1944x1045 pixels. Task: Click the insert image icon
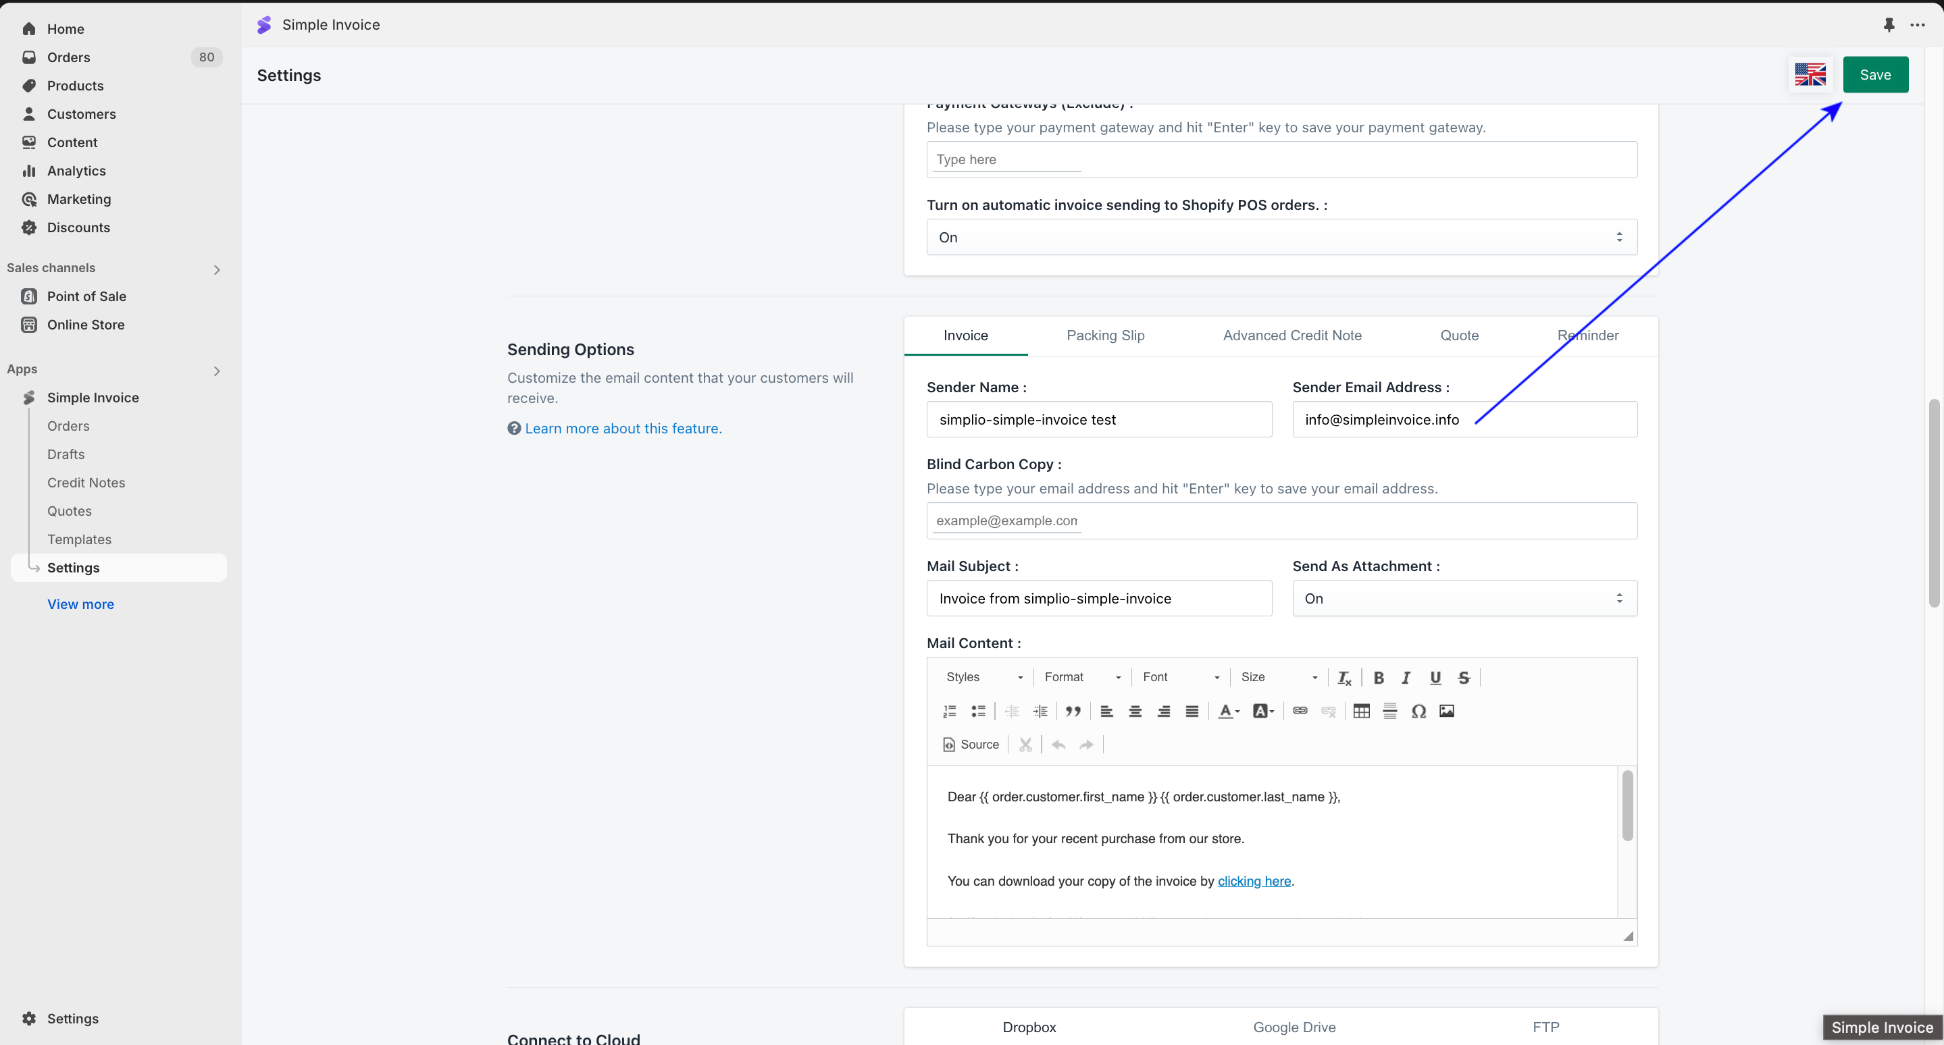[x=1446, y=711]
